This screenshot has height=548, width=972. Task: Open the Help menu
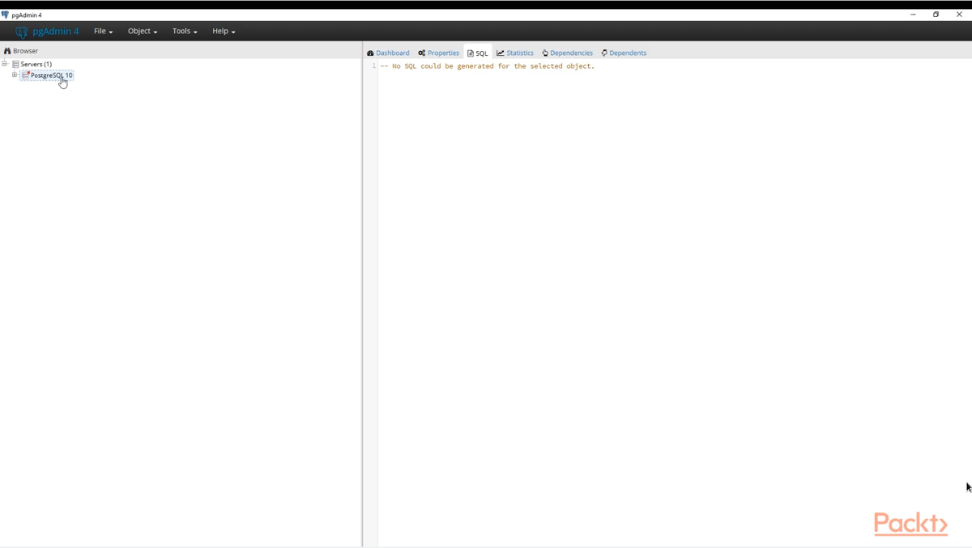pyautogui.click(x=224, y=31)
